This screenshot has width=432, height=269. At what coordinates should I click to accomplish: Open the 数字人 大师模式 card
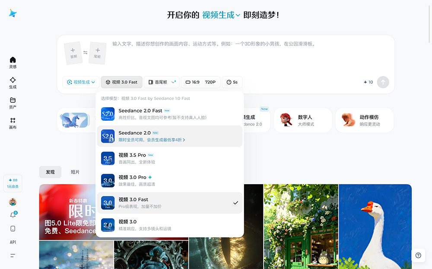click(x=303, y=120)
